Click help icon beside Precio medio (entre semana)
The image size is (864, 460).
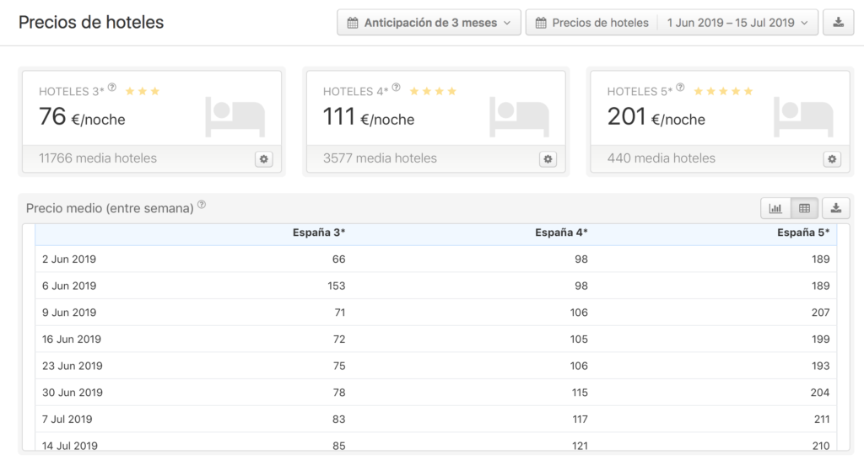202,205
